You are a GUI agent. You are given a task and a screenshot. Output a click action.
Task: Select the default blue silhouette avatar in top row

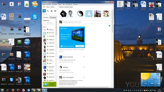[x=89, y=14]
